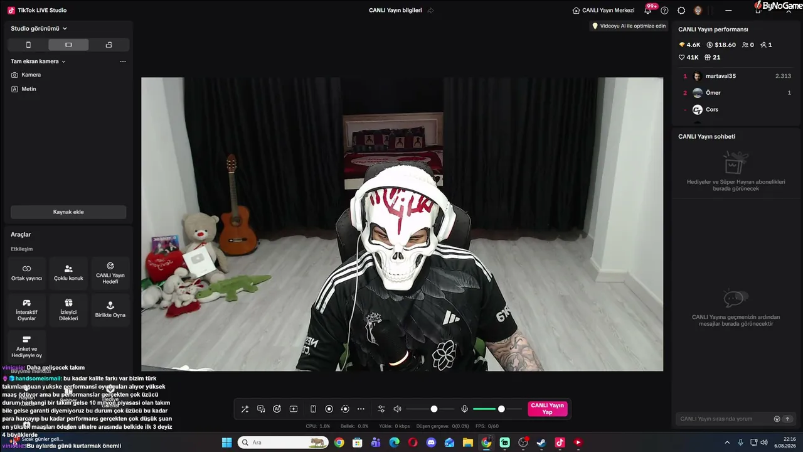
Task: Open the three-dot more options in toolbar
Action: (361, 409)
